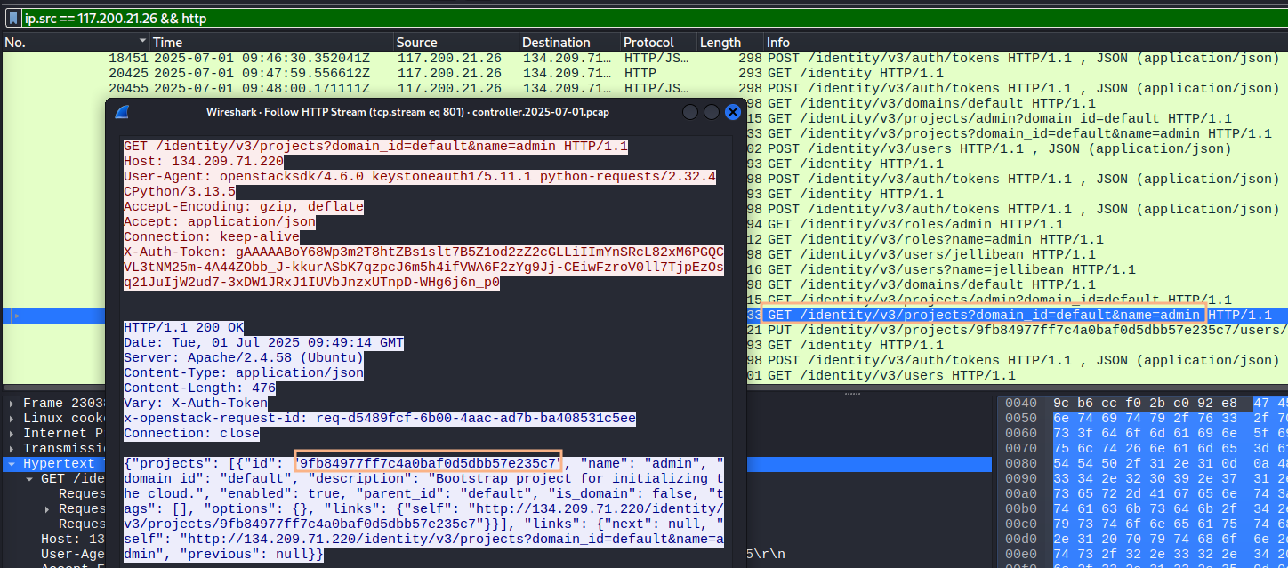
Task: Click the Host: 134.209.71.220 line in dialog
Action: pyautogui.click(x=204, y=161)
